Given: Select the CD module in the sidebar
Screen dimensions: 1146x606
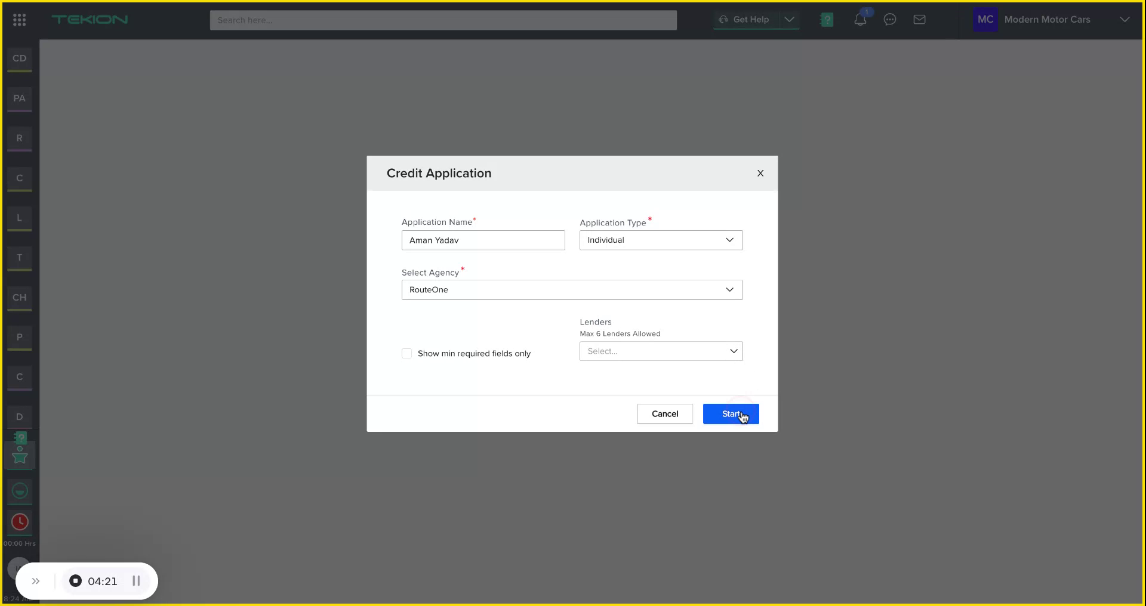Looking at the screenshot, I should 19,58.
